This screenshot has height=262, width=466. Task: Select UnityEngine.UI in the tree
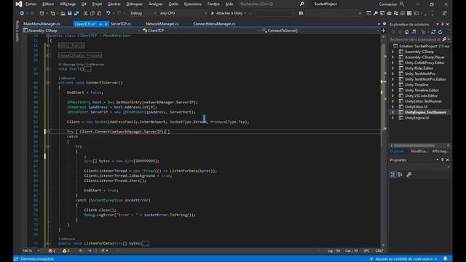(416, 118)
